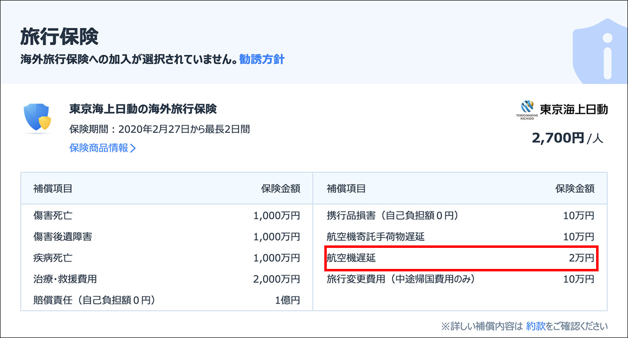Screen dimensions: 628x338
Task: Click the 2万円 amount value
Action: click(581, 258)
